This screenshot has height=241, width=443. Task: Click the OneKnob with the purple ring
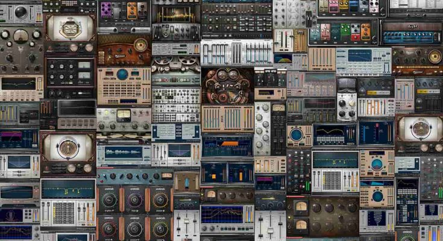pyautogui.click(x=134, y=200)
